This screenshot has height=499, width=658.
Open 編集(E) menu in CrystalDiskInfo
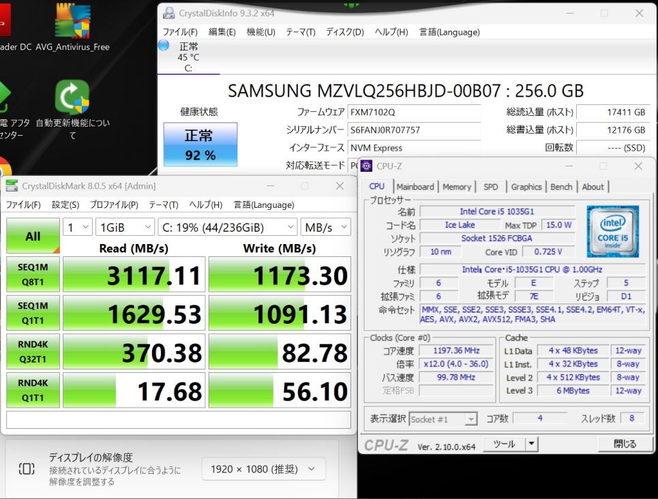click(x=222, y=32)
